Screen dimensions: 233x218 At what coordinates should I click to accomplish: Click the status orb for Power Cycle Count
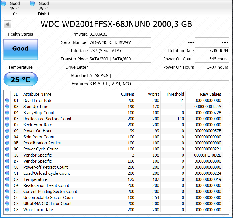(x=7, y=149)
